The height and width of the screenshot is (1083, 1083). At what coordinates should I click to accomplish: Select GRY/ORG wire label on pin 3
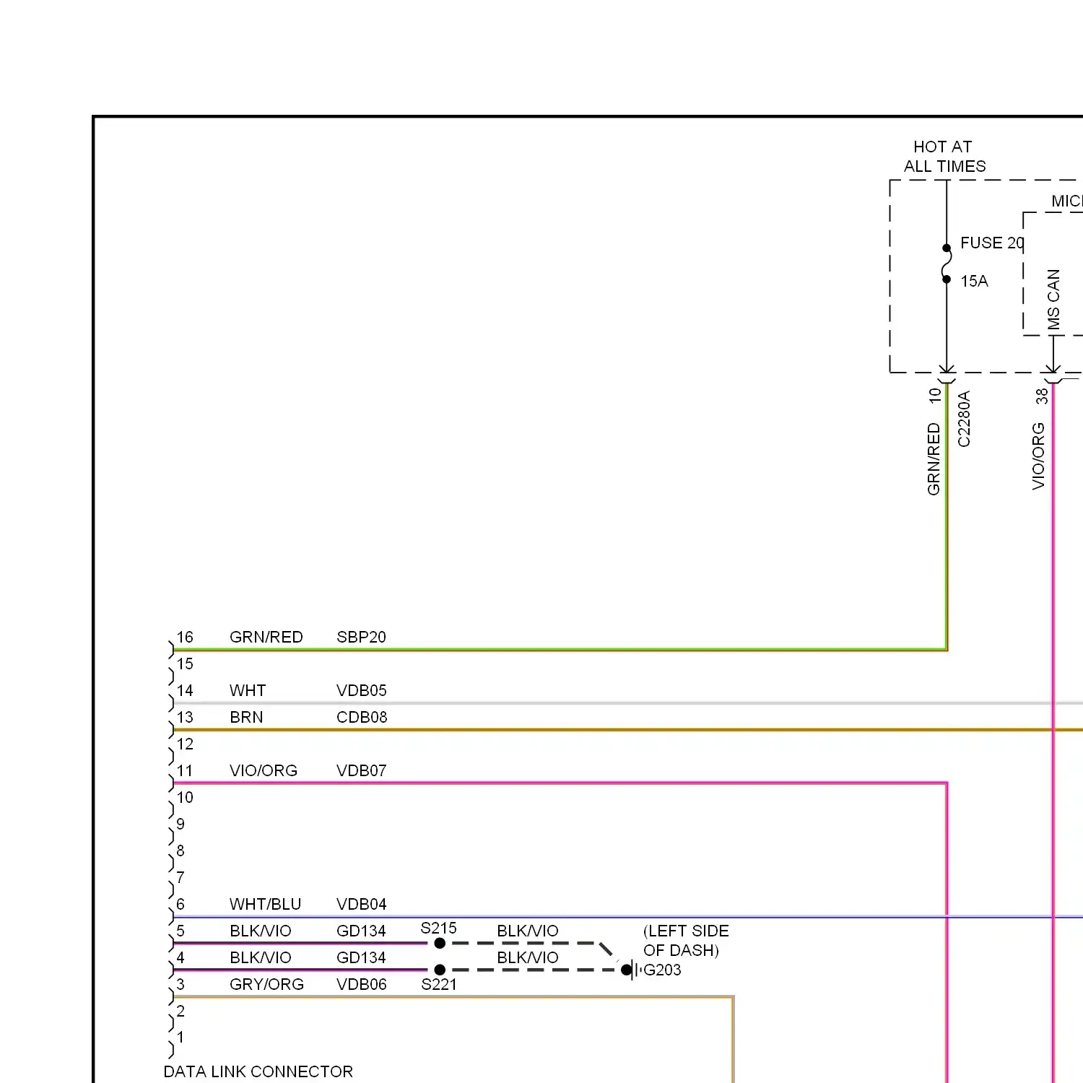point(266,985)
